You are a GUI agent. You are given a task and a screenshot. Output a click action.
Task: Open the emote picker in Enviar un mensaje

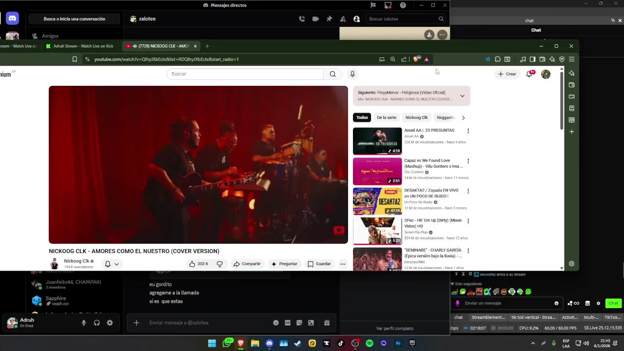(556, 303)
